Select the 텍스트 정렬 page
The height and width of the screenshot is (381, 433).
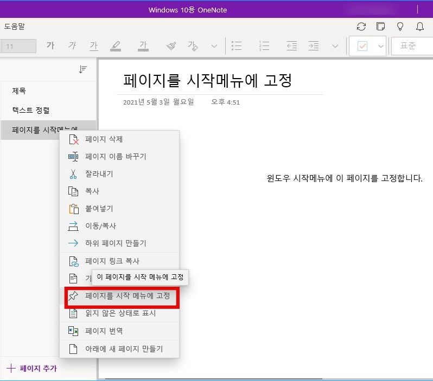tap(49, 111)
